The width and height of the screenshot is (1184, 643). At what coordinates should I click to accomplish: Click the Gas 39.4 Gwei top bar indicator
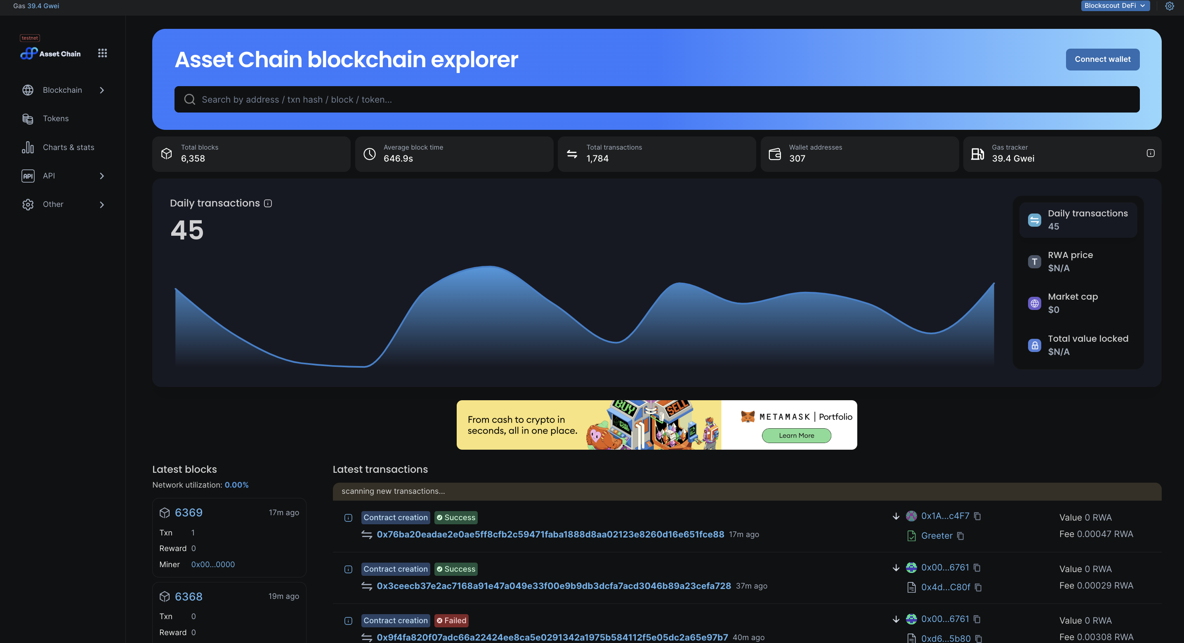(36, 6)
